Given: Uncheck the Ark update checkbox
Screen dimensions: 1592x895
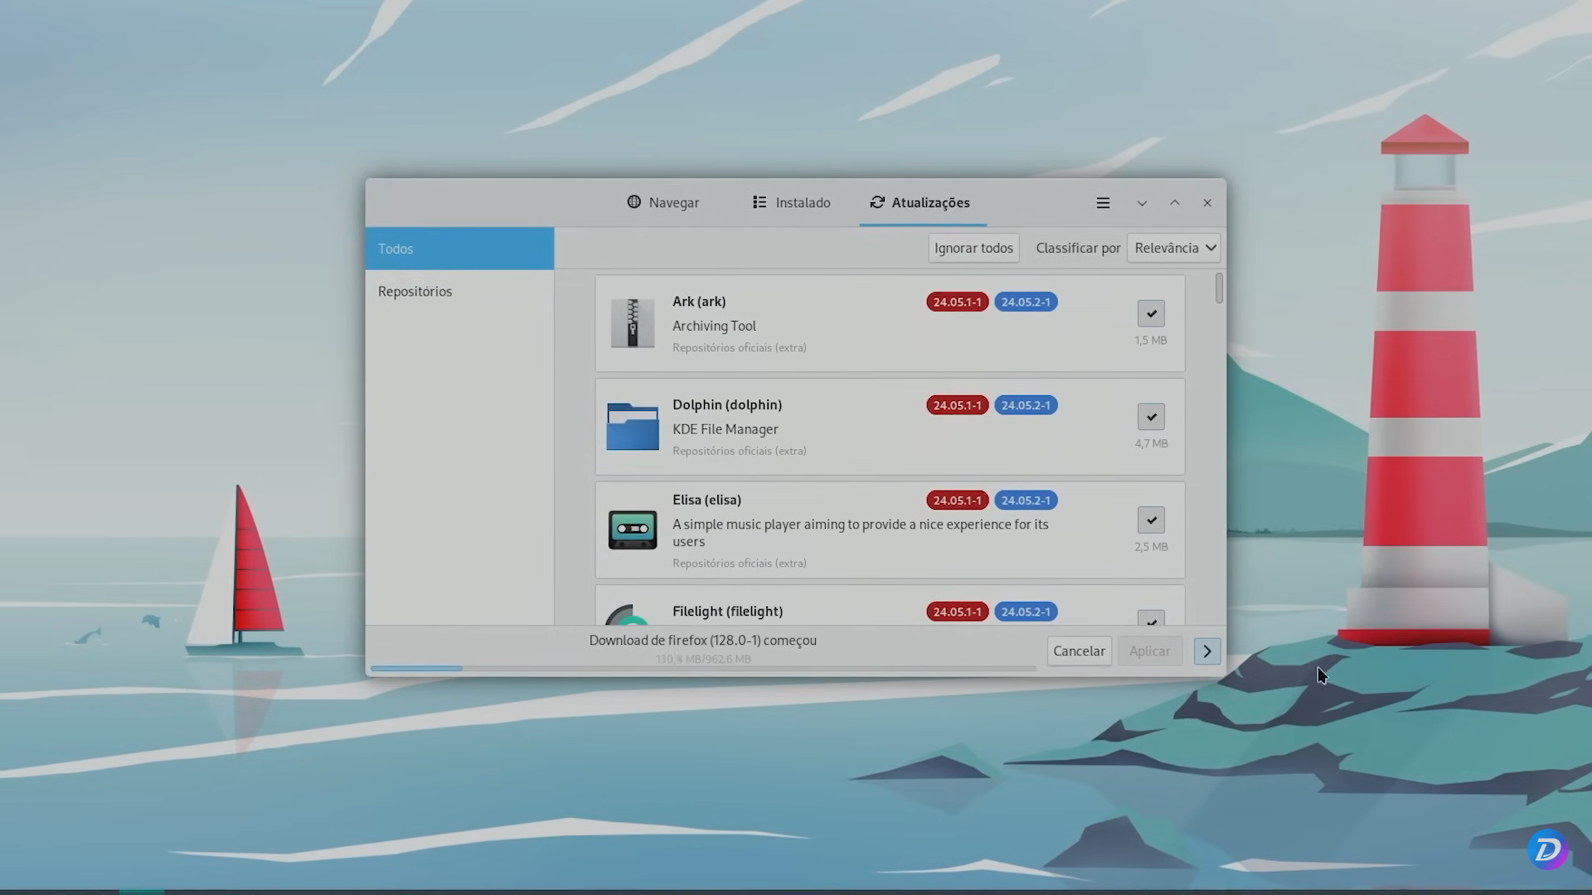Looking at the screenshot, I should (1151, 313).
